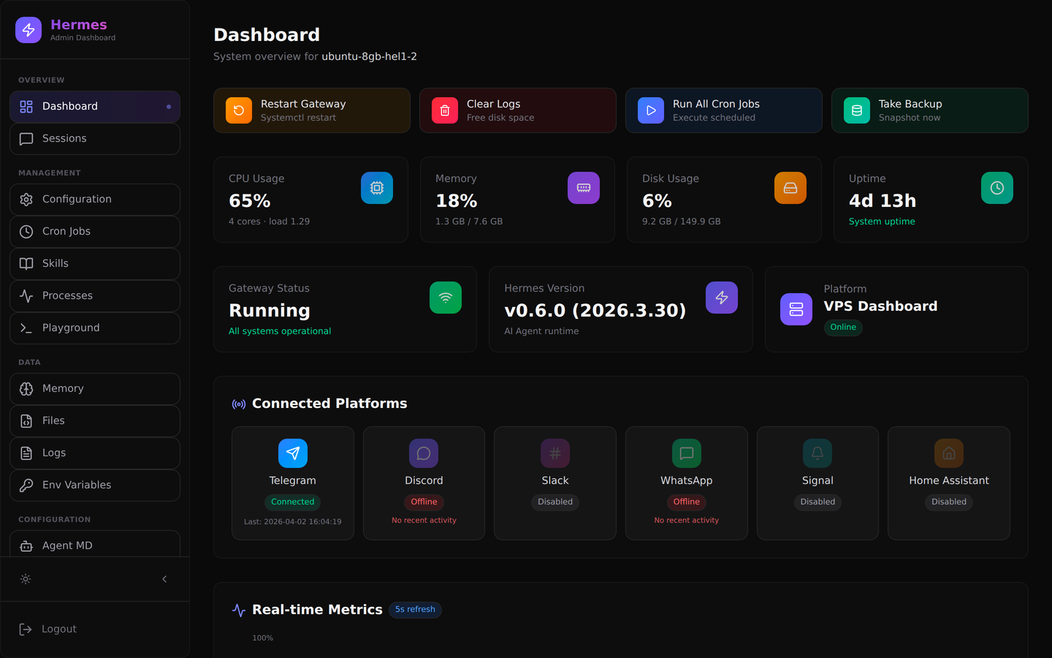1052x658 pixels.
Task: Click the Signal bell icon
Action: click(x=817, y=453)
